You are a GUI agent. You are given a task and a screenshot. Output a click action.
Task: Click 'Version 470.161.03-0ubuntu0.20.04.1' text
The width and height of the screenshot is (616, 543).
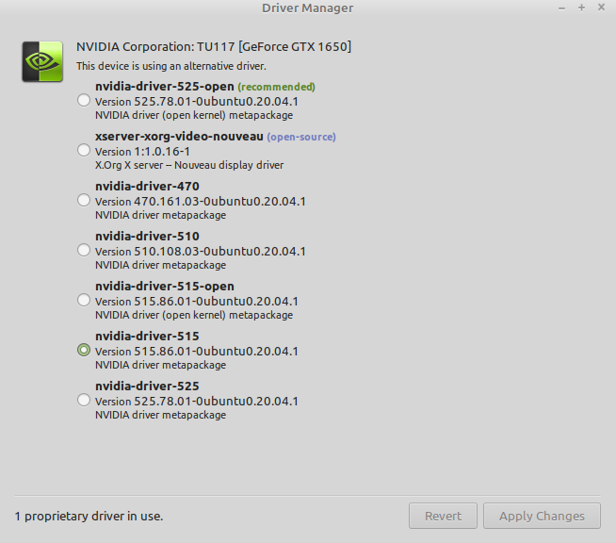pos(201,202)
